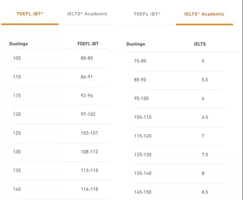Select the 113-115 score cell

click(89, 170)
